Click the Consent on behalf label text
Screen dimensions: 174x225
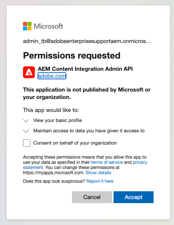point(75,143)
